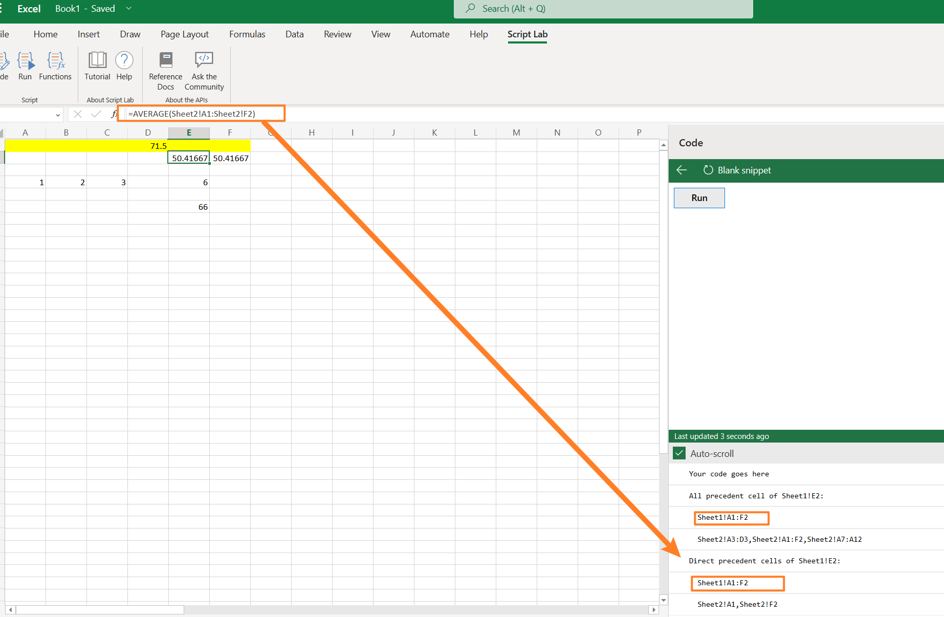Click the refresh icon next to Blank snippet
944x617 pixels.
point(709,170)
